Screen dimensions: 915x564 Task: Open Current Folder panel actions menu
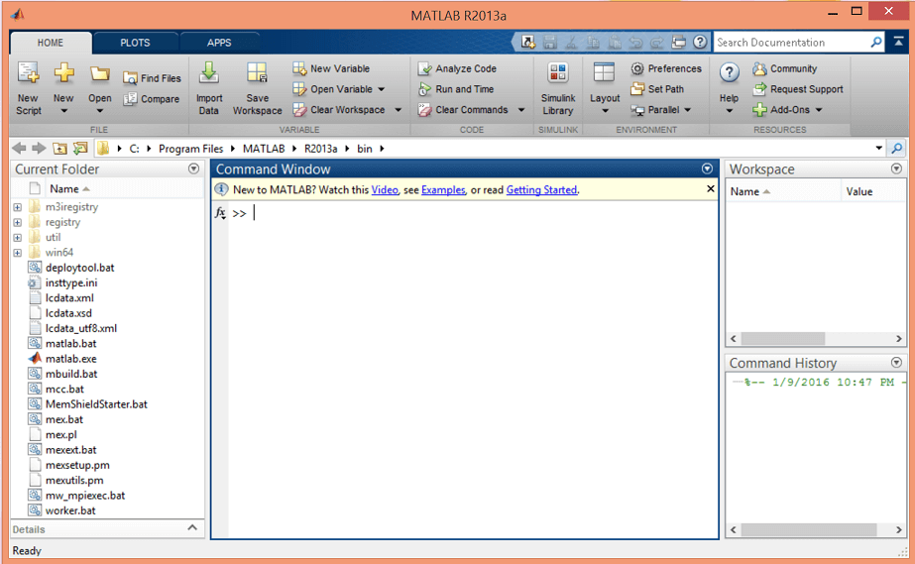click(x=193, y=169)
